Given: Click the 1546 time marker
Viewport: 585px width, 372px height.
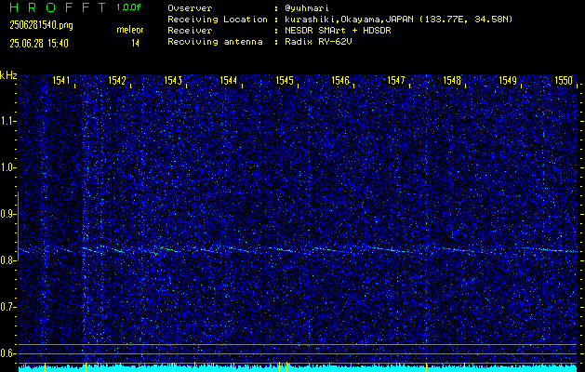Looking at the screenshot, I should coord(340,81).
